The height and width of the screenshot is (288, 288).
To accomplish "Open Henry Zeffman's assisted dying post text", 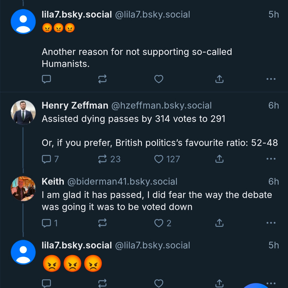I will click(160, 131).
